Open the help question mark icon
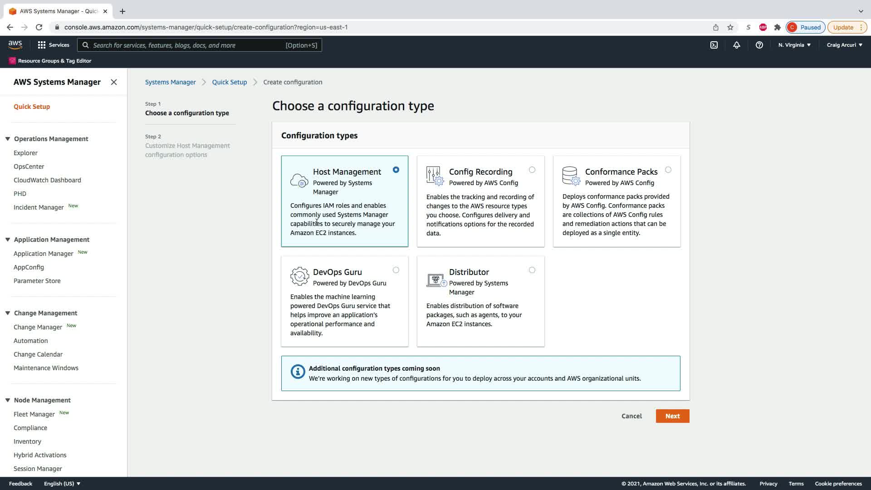This screenshot has height=490, width=871. pyautogui.click(x=759, y=45)
